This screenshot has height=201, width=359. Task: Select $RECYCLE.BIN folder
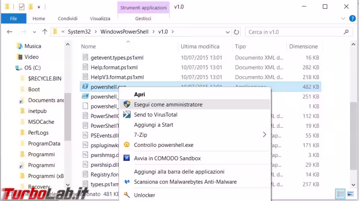[45, 79]
